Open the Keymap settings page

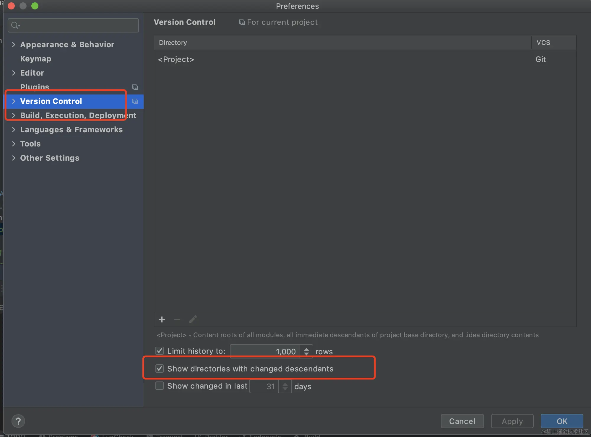click(x=36, y=59)
